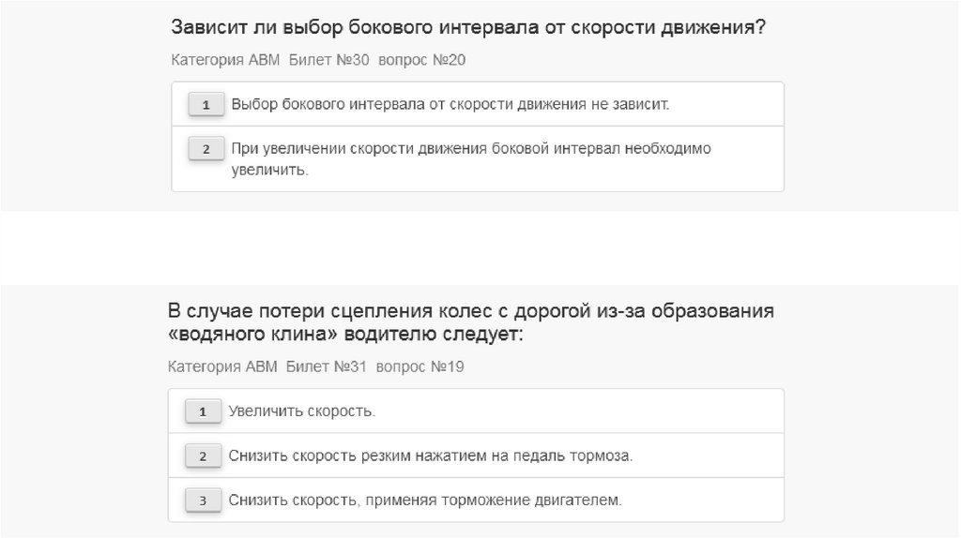Click answer text 'Снизить скорость резким нажатием на педаль тормоза'
This screenshot has width=961, height=538.
tap(430, 456)
